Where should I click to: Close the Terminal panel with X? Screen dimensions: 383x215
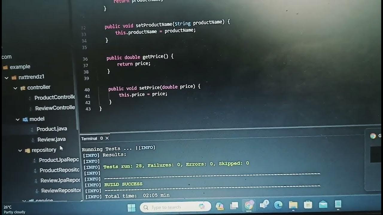click(107, 138)
